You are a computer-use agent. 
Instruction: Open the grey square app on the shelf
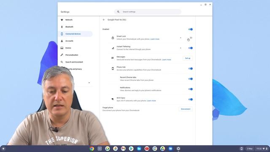[100, 149]
